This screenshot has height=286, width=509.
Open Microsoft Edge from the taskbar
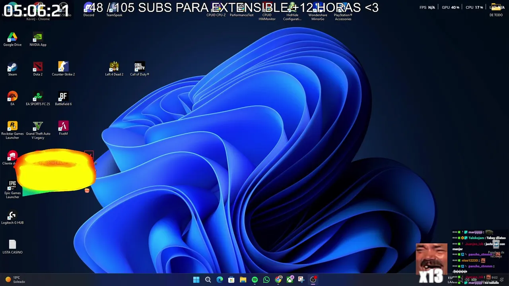[220, 280]
